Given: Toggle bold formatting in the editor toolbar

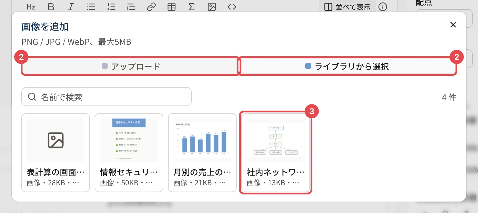Looking at the screenshot, I should tap(51, 7).
